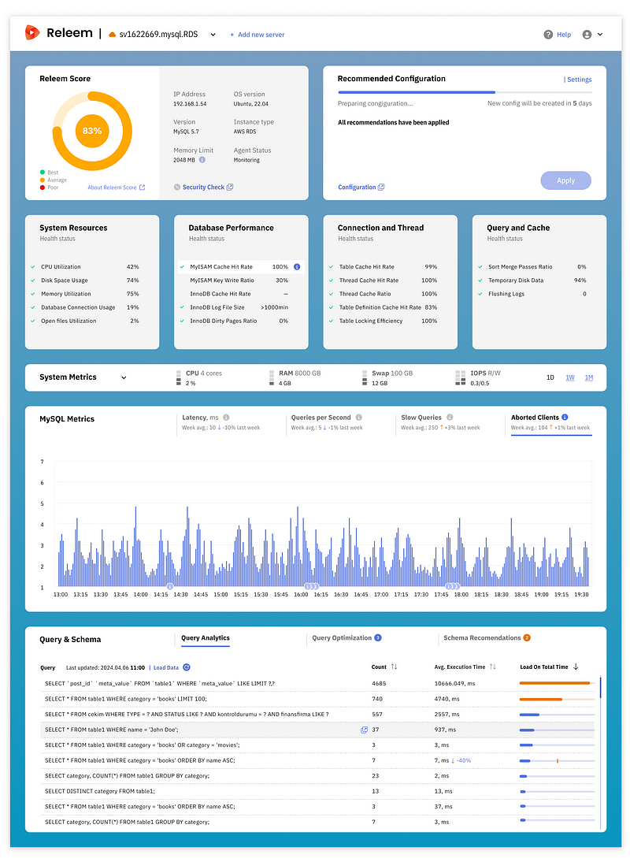Open the Help link
This screenshot has height=858, width=630.
point(564,35)
